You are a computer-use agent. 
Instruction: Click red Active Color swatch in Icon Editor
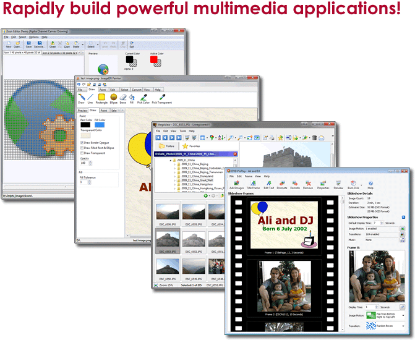154,59
